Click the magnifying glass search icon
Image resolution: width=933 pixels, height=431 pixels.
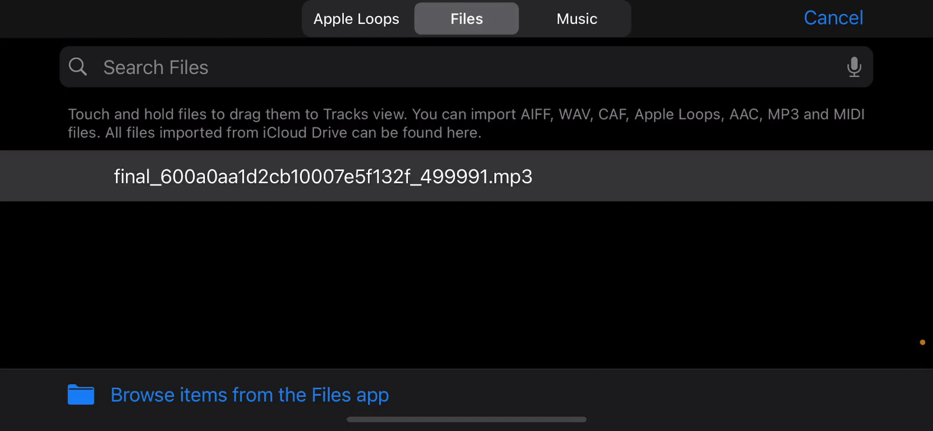point(78,66)
